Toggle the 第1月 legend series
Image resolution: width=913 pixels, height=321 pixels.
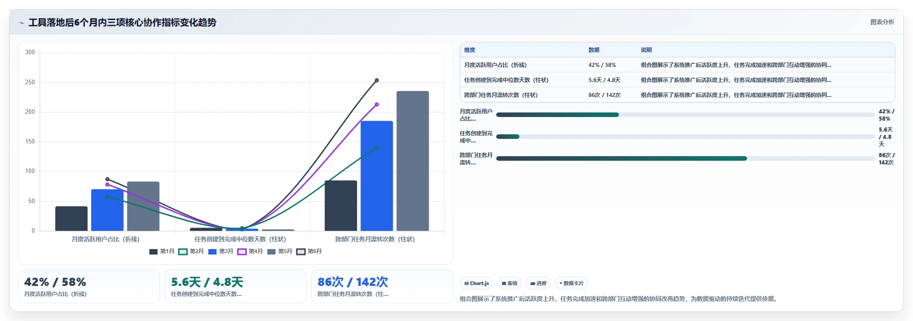pyautogui.click(x=162, y=251)
